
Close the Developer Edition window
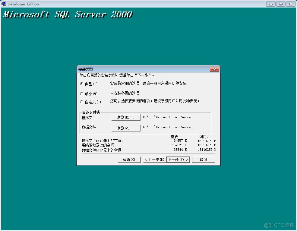[291, 4]
